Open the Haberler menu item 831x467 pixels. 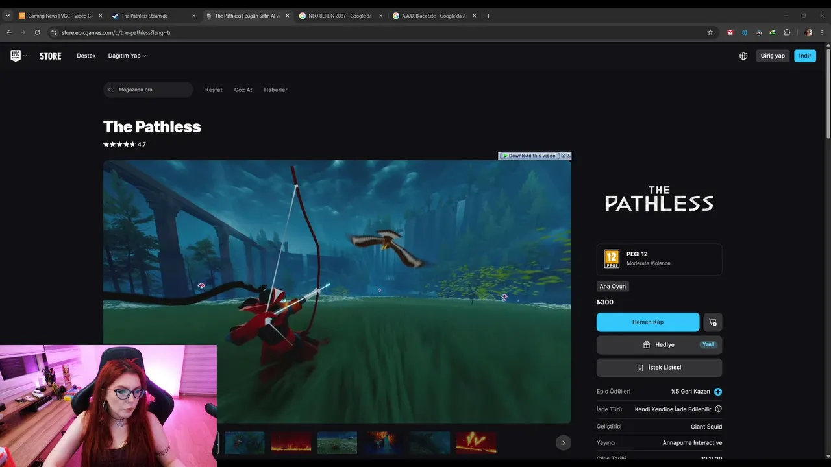click(275, 90)
